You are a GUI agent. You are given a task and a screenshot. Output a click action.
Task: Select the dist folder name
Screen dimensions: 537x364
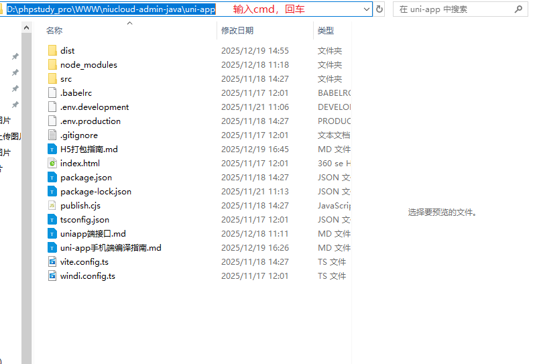[x=68, y=51]
